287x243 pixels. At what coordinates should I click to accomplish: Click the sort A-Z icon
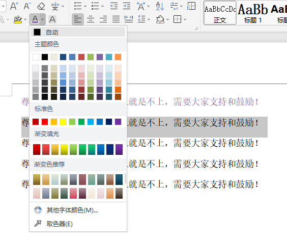[160, 6]
